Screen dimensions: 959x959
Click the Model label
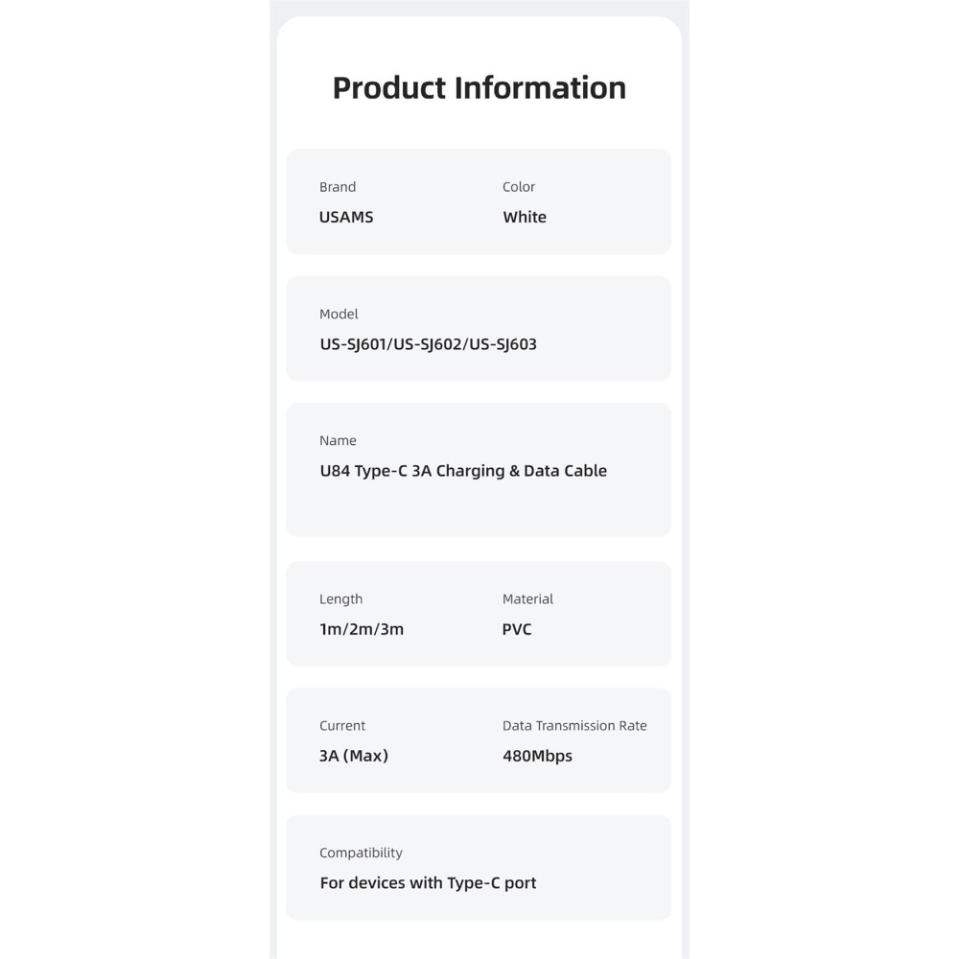tap(339, 314)
